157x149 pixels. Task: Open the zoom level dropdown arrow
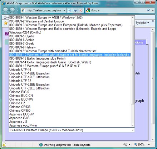coord(149,145)
